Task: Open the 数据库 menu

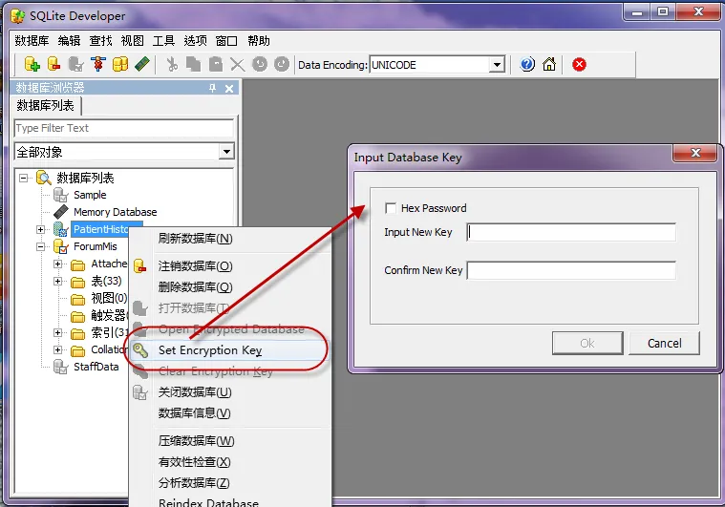Action: click(x=32, y=41)
